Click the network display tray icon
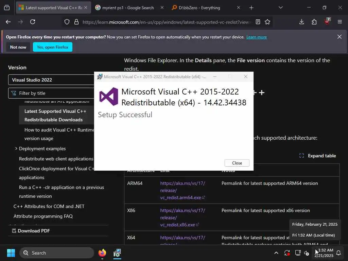Screen dimensions: 348x261 point(298,253)
